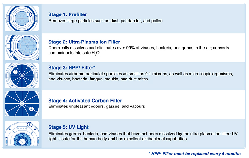Select the "Stage 5: UV Light" heading
249x158 pixels.
tap(68, 127)
